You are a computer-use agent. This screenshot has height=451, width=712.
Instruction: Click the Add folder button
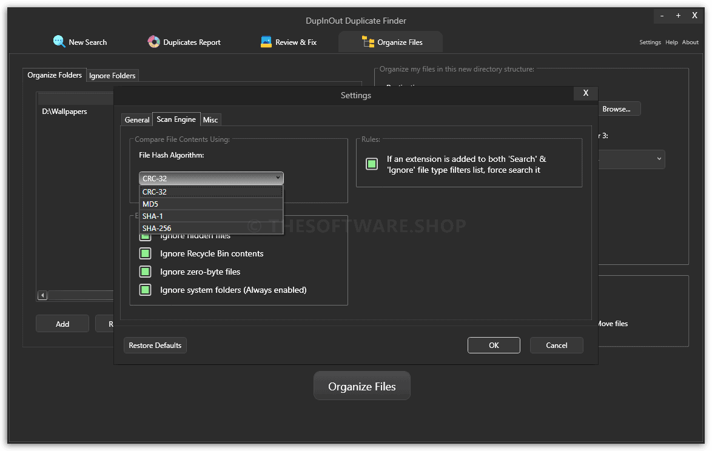[x=62, y=324]
